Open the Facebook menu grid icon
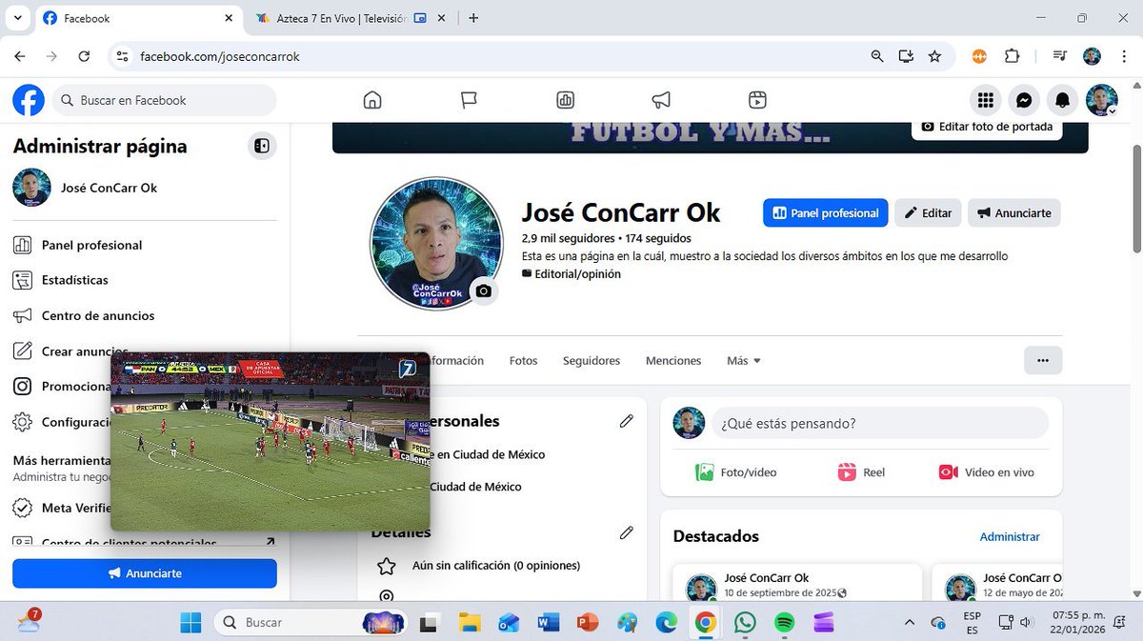Viewport: 1143px width, 641px height. [986, 100]
